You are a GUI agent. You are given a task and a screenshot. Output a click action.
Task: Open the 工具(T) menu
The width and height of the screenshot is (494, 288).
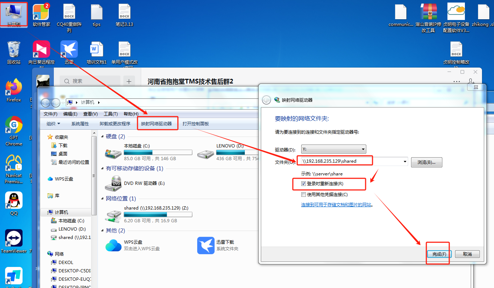111,114
